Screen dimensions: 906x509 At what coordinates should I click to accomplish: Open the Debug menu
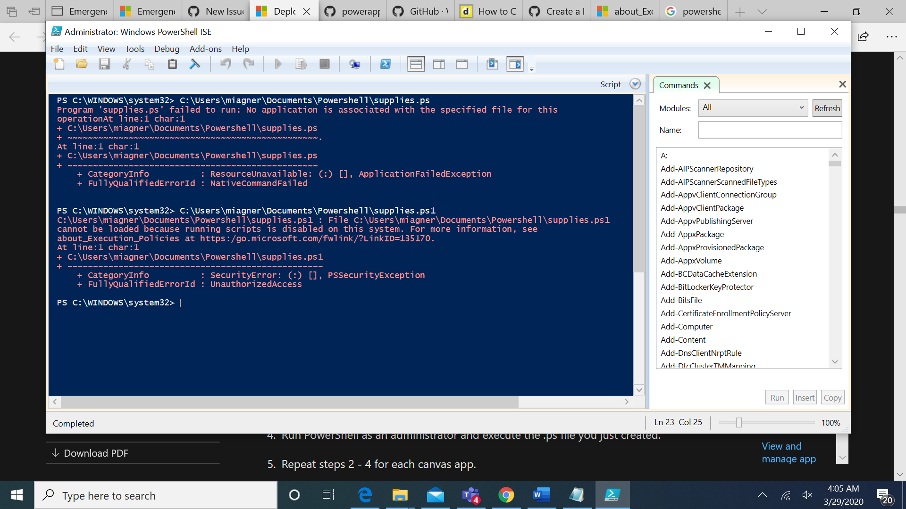tap(167, 49)
